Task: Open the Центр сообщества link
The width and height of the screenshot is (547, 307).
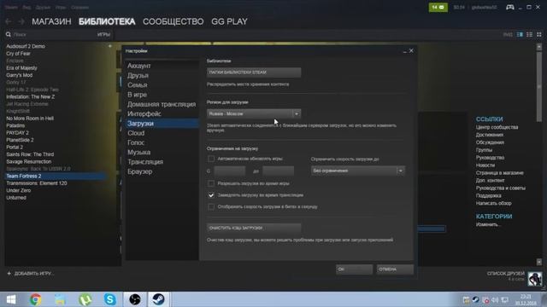Action: tap(497, 127)
